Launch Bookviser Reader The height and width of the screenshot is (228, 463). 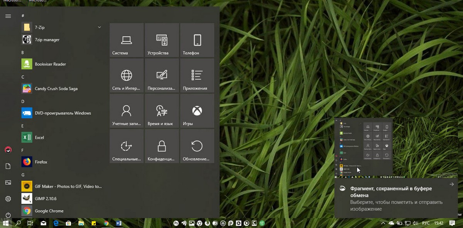(62, 64)
